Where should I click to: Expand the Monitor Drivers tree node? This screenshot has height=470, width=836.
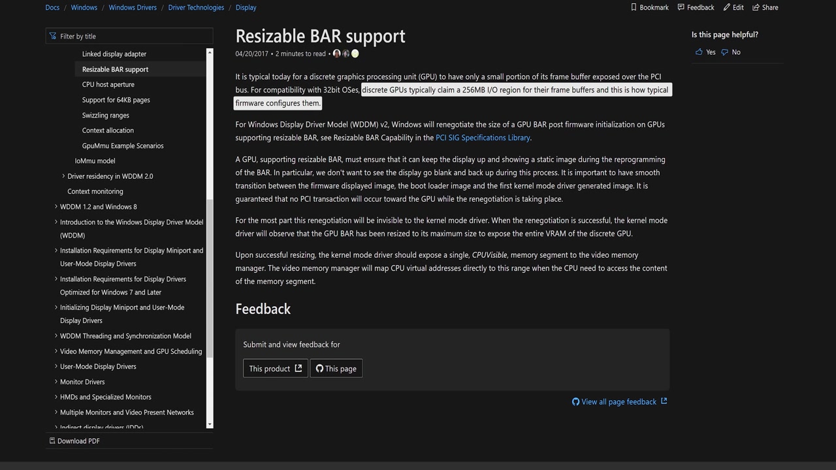(56, 382)
